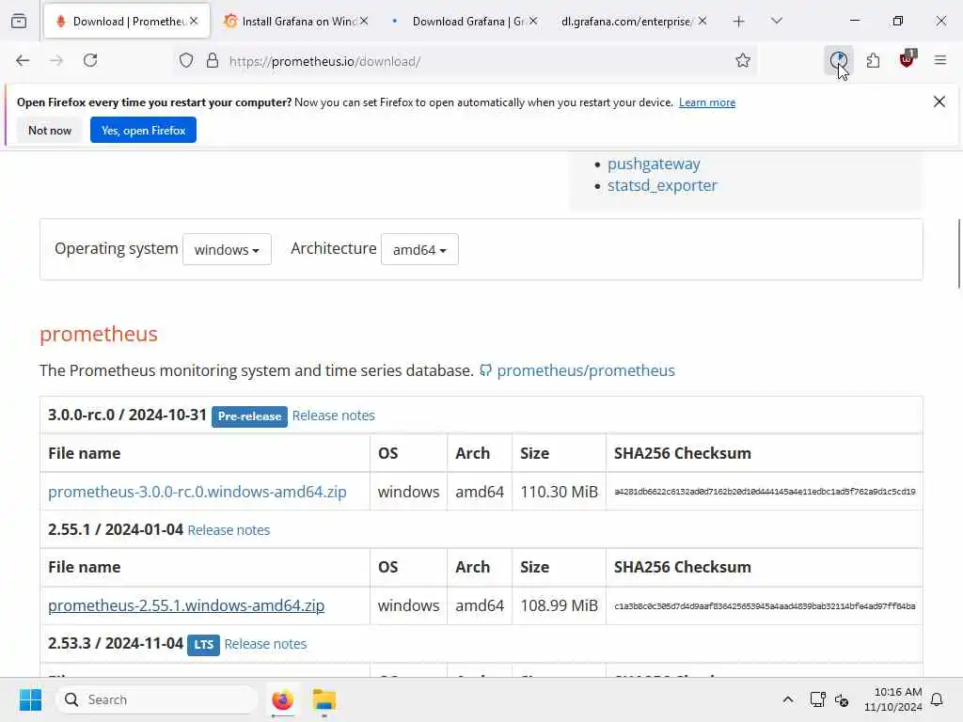
Task: Click the 108.99 MiB size cell
Action: [559, 606]
